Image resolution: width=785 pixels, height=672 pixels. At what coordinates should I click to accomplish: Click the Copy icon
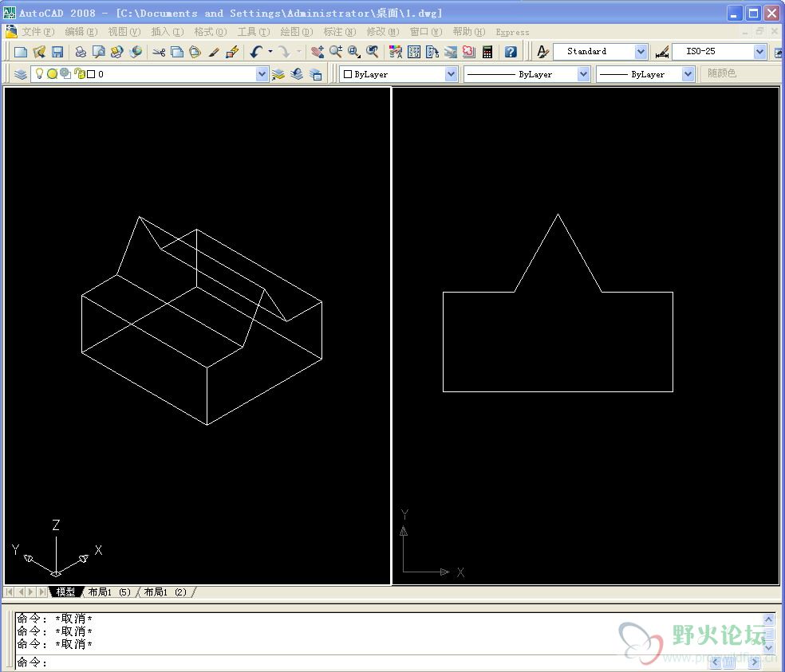(x=177, y=52)
